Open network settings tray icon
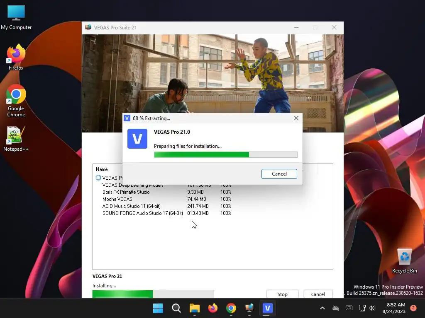The width and height of the screenshot is (425, 318). [362, 308]
